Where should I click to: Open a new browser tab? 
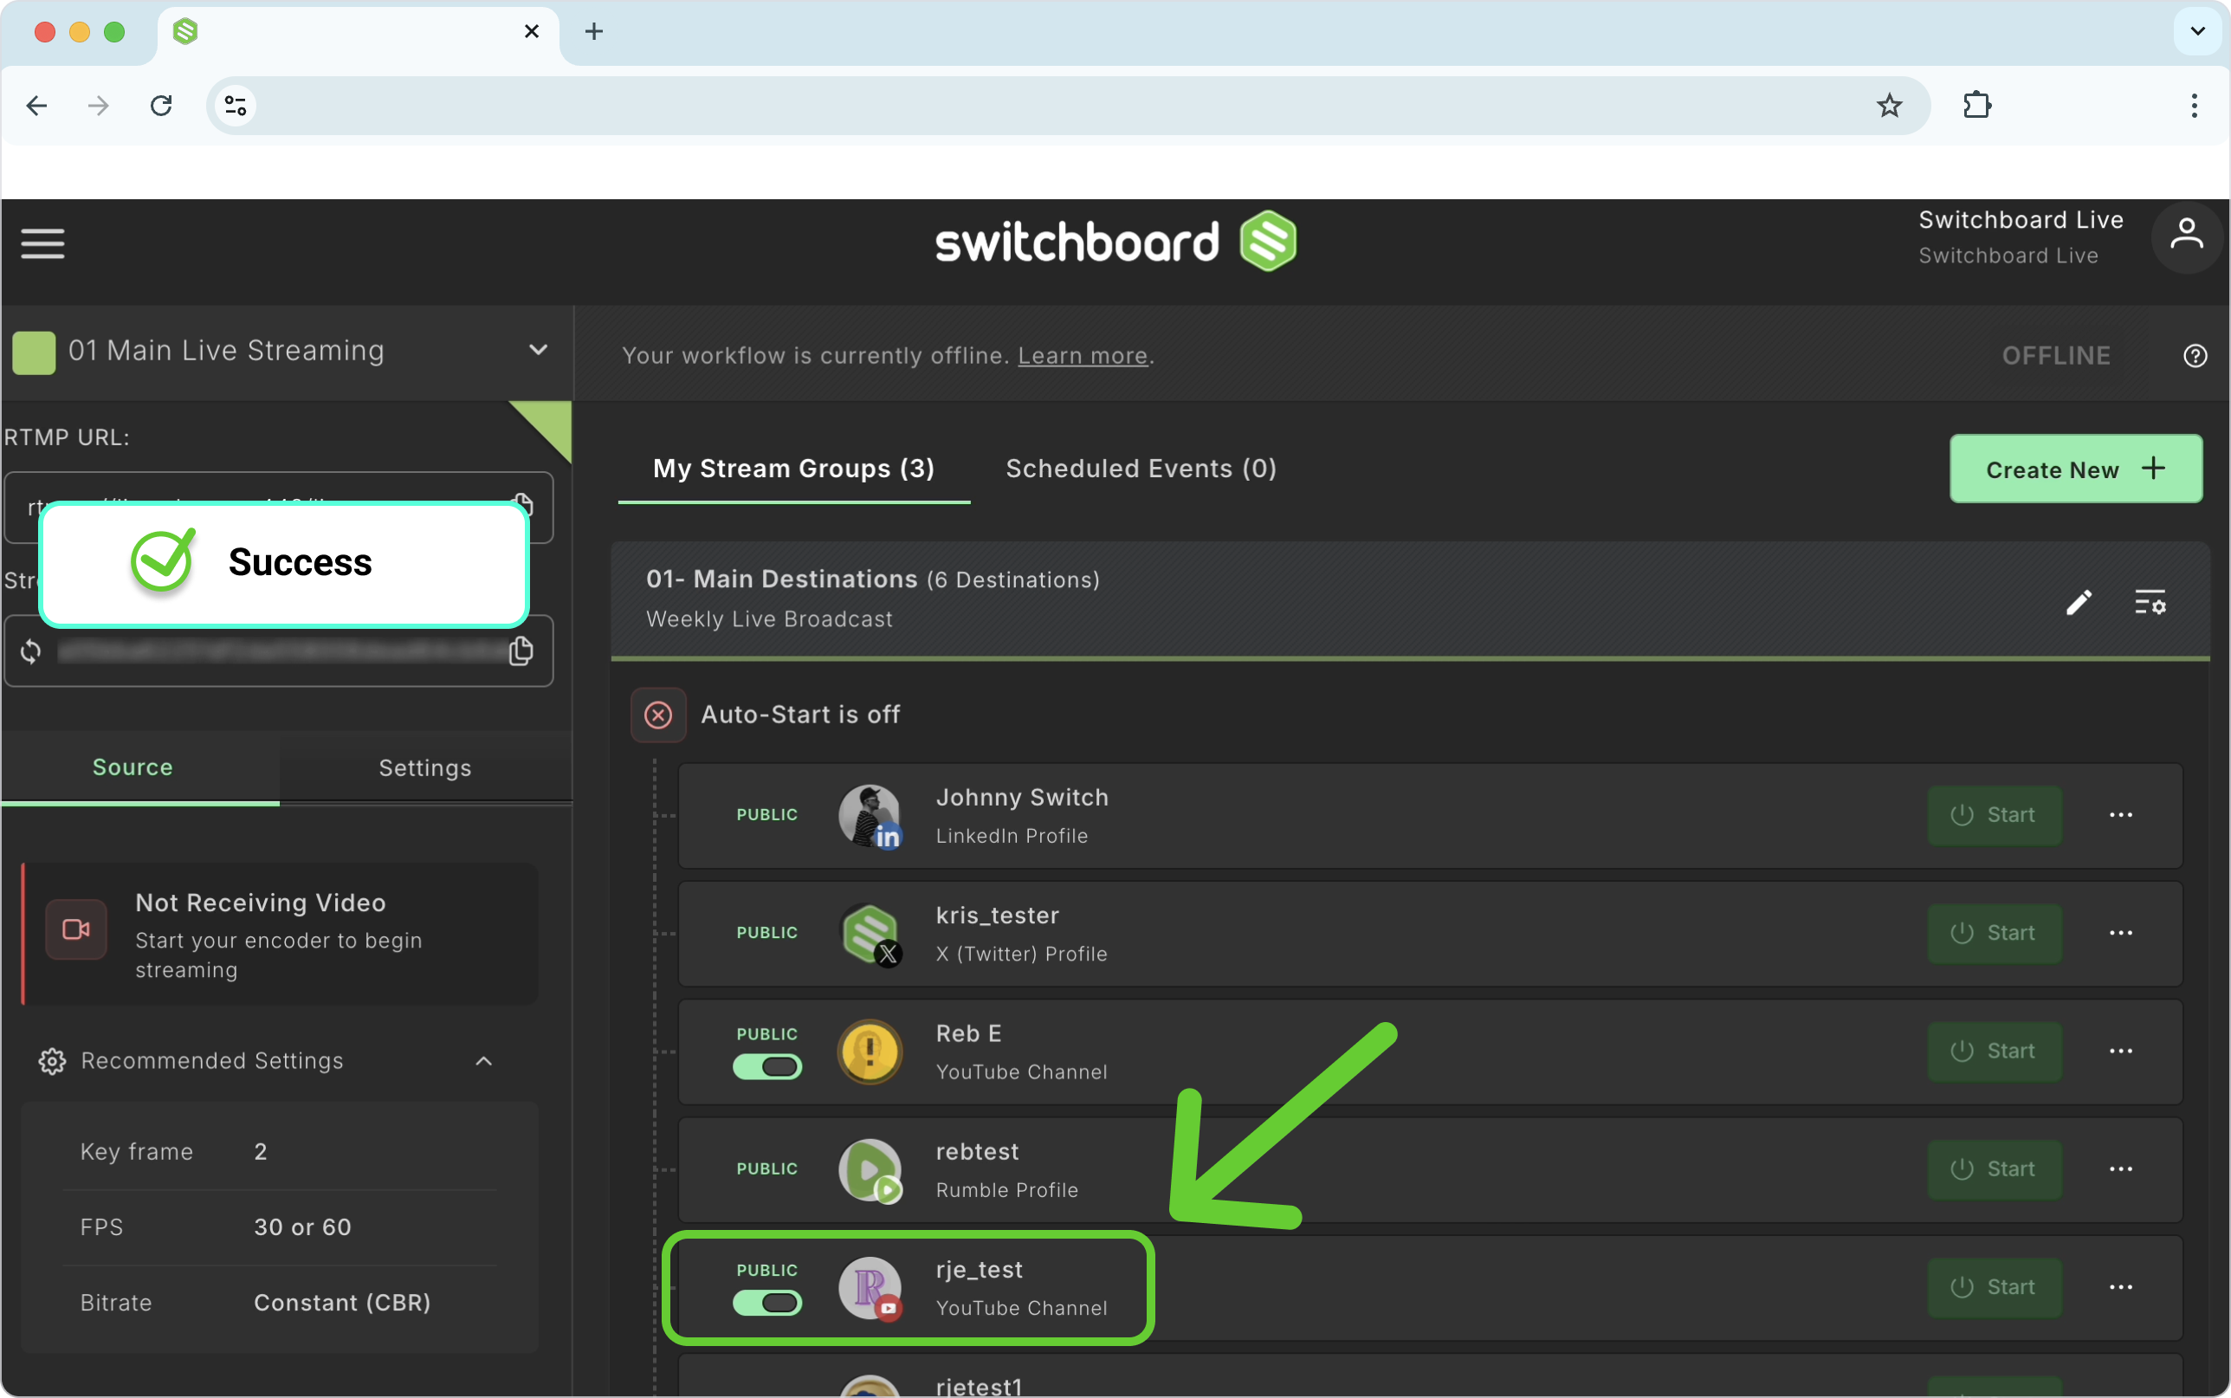click(594, 31)
